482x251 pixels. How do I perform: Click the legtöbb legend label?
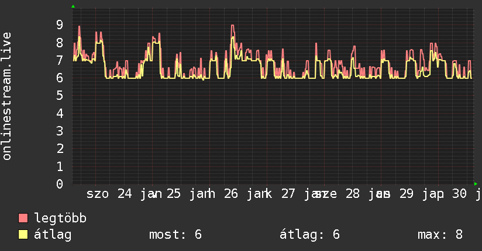(60, 218)
